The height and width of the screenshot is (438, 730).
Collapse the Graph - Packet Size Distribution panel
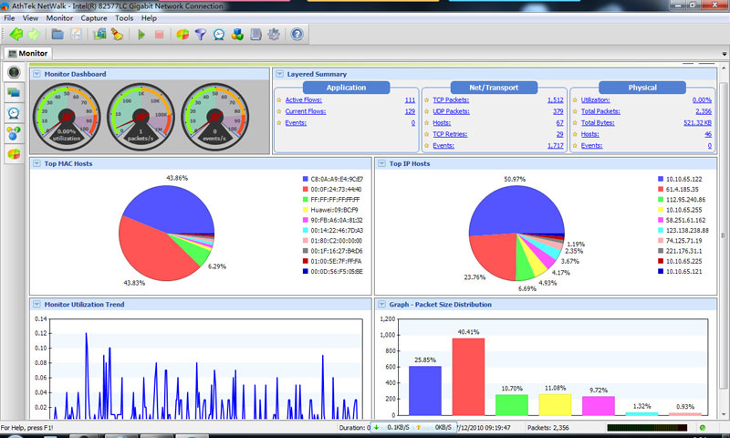click(x=381, y=304)
